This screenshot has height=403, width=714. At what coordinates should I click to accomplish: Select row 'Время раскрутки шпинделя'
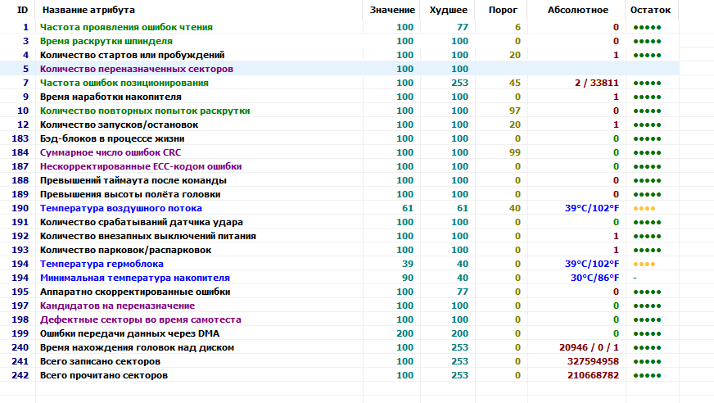click(339, 41)
